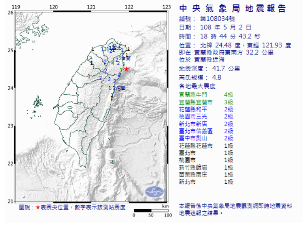303x225 pixels.
Task: Click the longitude axis label '121'
Action: click(x=91, y=7)
